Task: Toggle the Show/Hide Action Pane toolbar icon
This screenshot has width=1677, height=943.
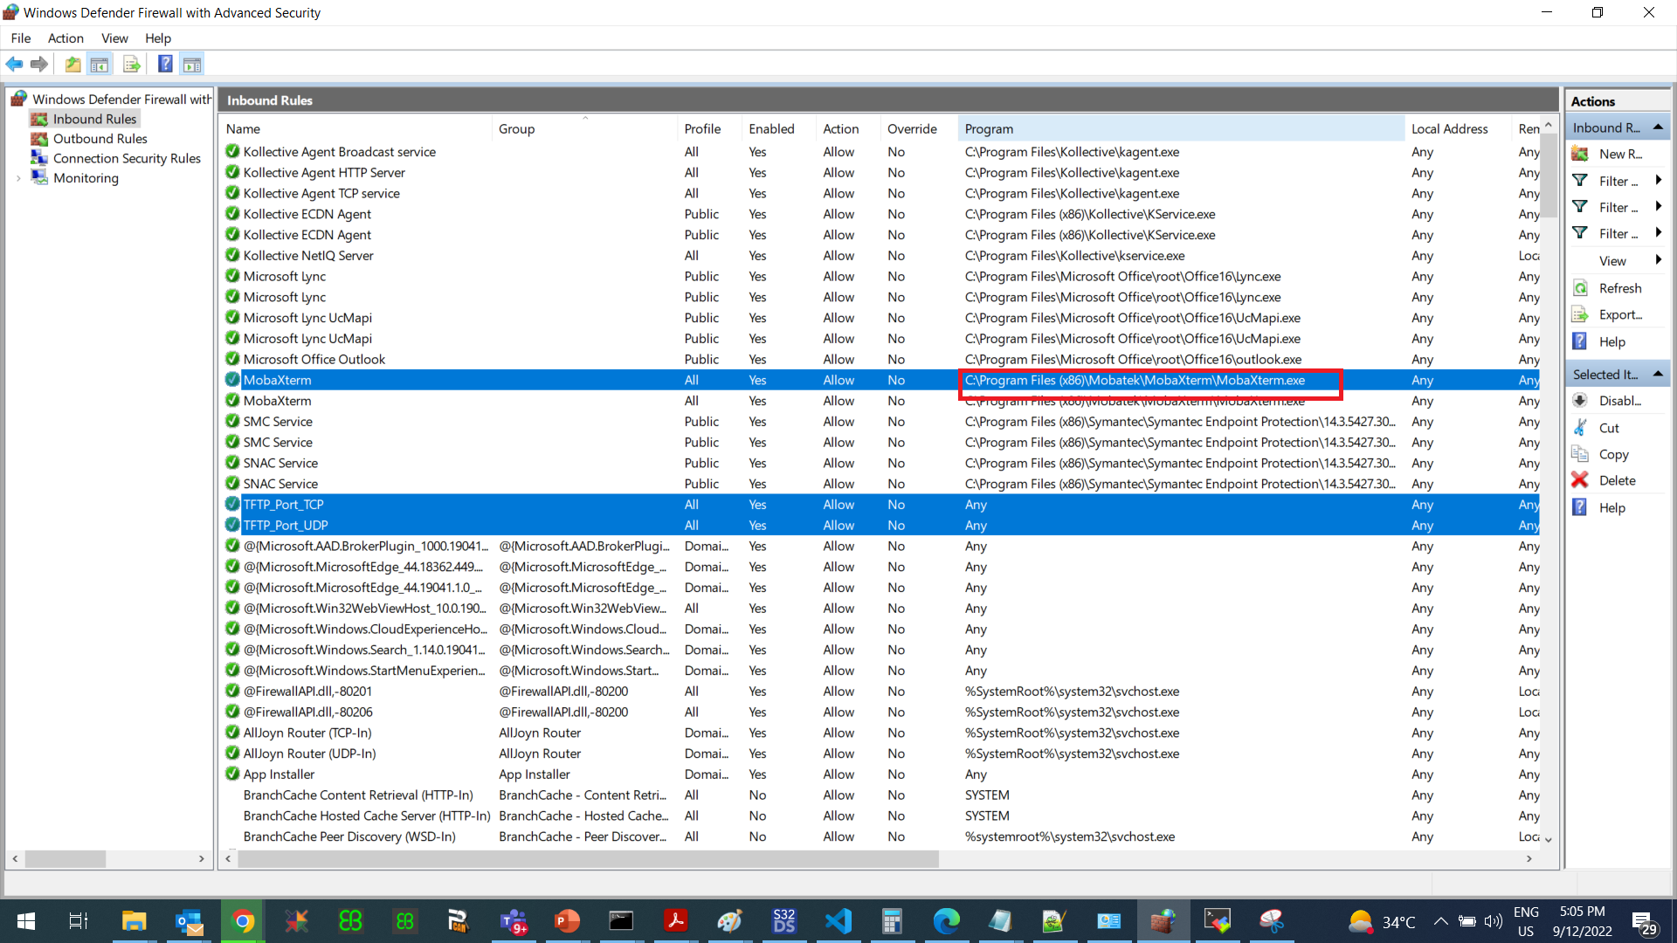Action: click(192, 64)
